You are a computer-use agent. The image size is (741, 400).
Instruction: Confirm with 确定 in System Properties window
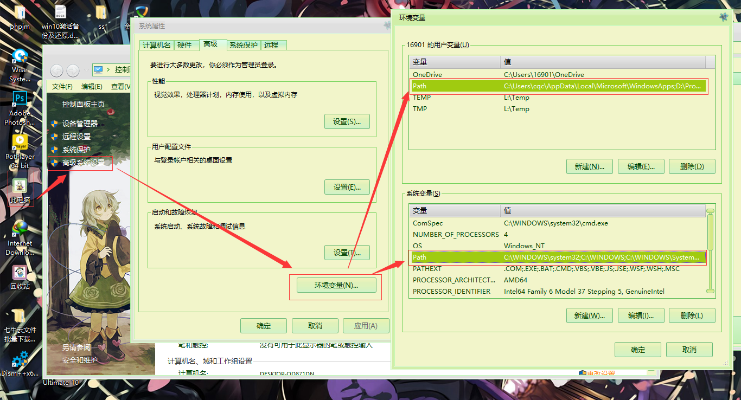pyautogui.click(x=264, y=326)
